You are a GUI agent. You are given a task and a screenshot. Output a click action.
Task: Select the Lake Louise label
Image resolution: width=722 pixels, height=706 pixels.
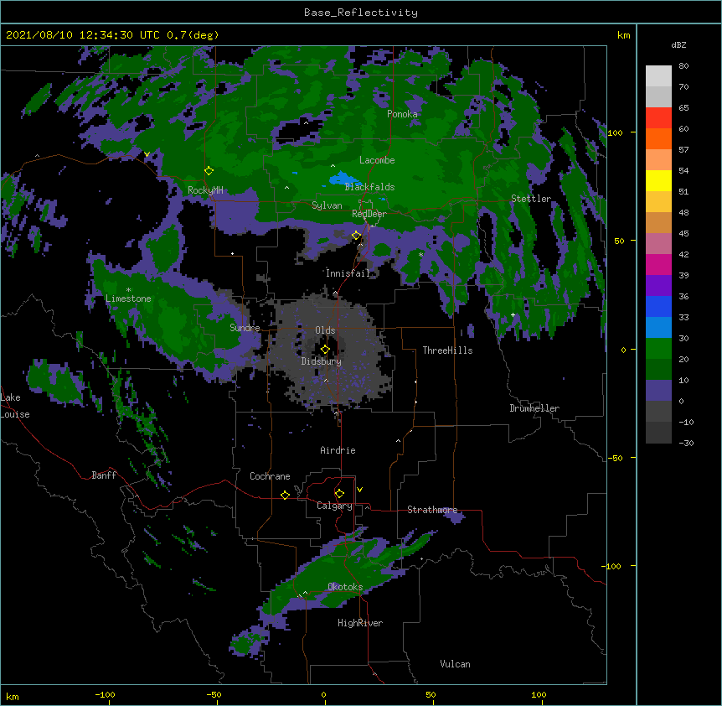pyautogui.click(x=15, y=406)
